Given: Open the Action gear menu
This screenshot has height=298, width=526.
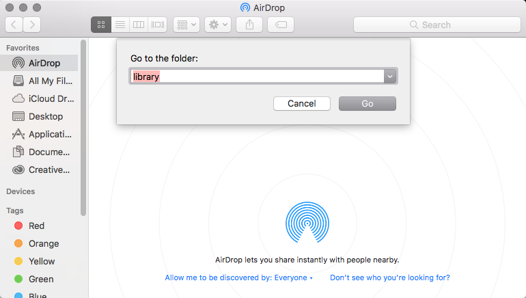Looking at the screenshot, I should click(218, 25).
